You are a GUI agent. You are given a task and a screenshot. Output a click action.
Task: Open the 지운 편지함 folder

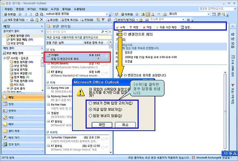[21, 81]
